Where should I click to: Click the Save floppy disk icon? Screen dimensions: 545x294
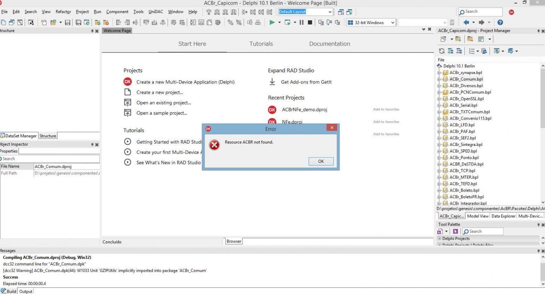[x=67, y=23]
